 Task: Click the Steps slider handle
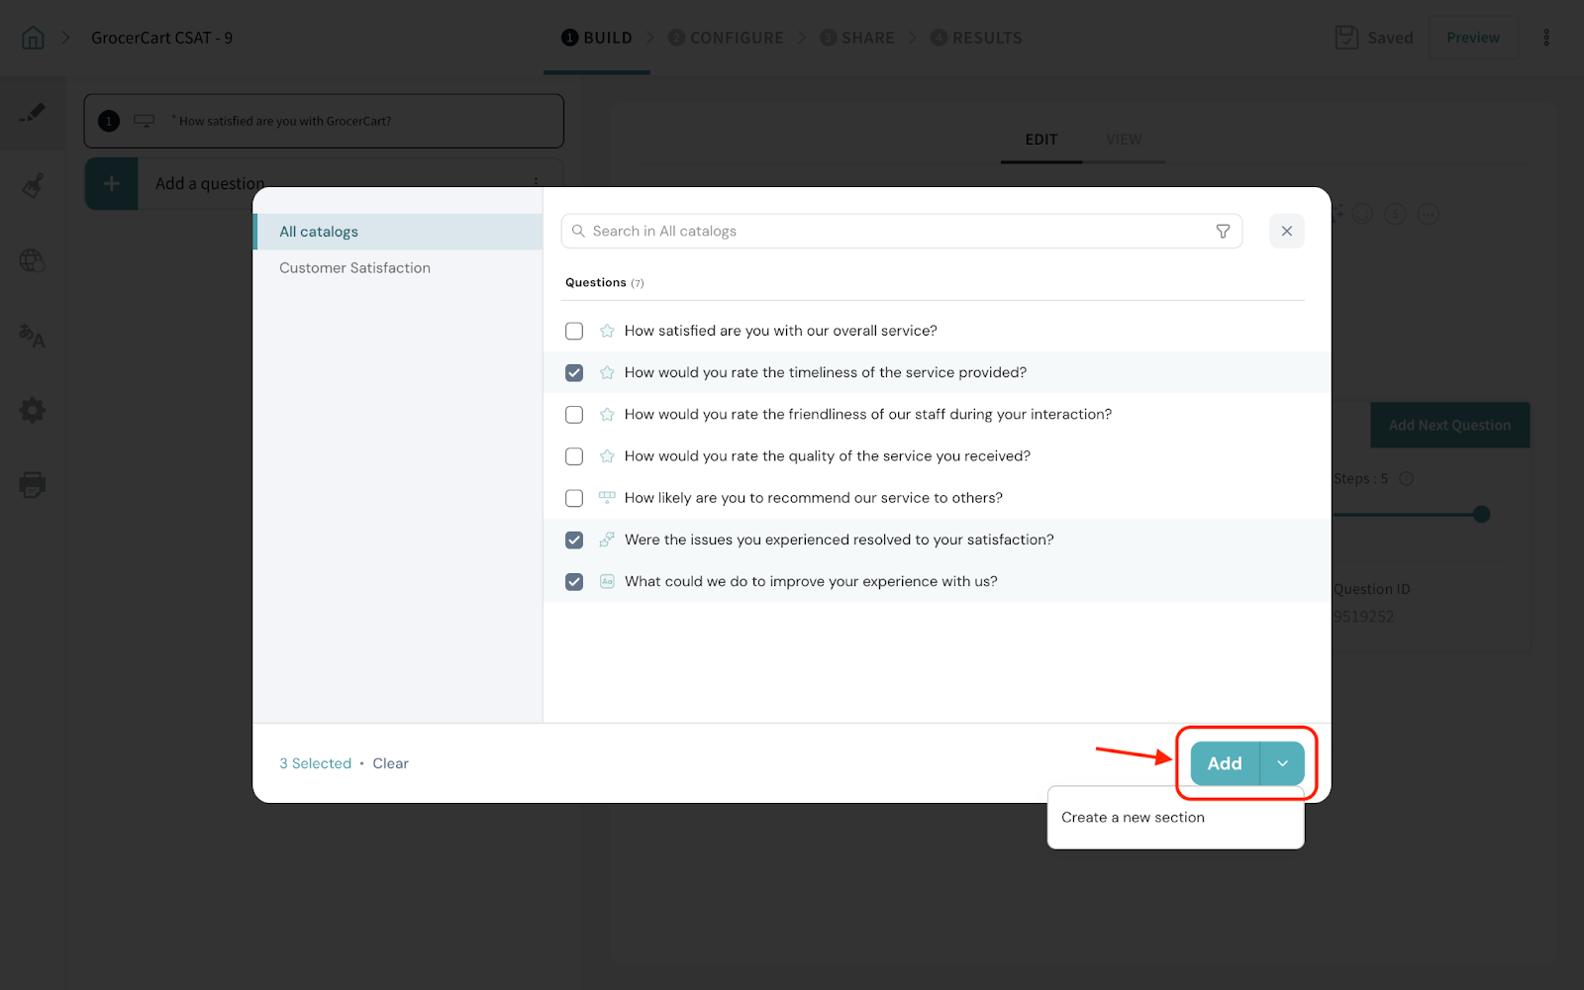(x=1481, y=514)
